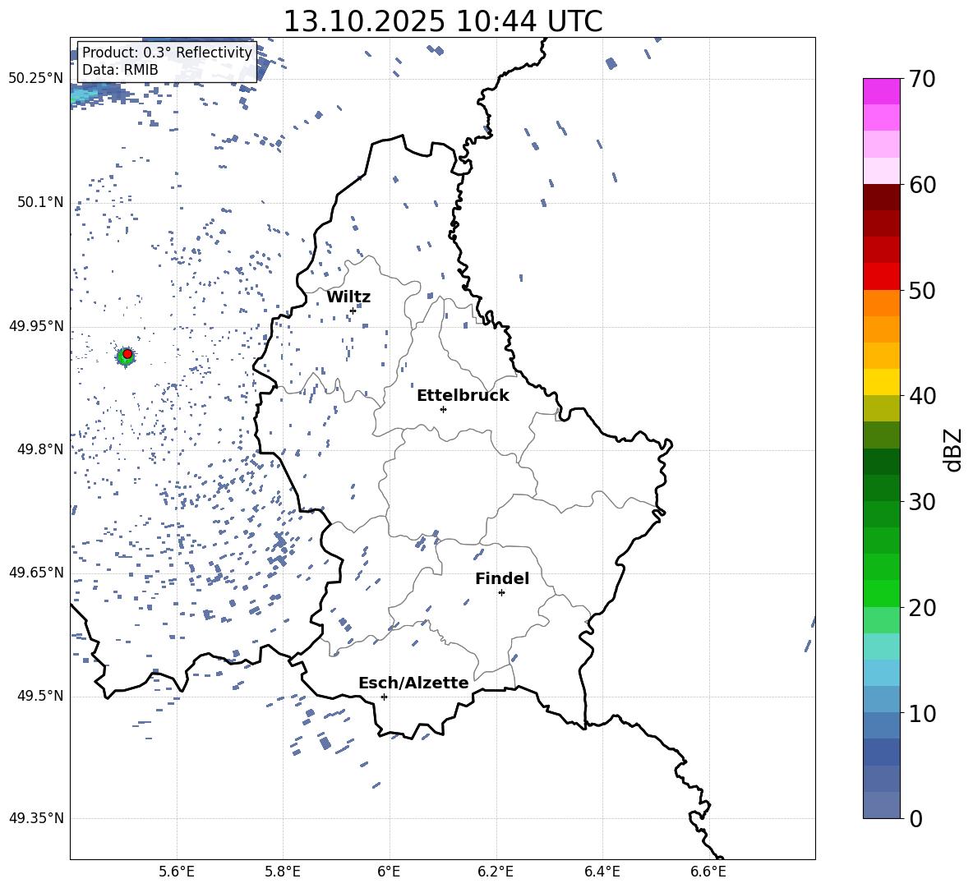973x888 pixels.
Task: Pick the slate blue swatch just above 0 dBZ
Action: click(x=882, y=806)
